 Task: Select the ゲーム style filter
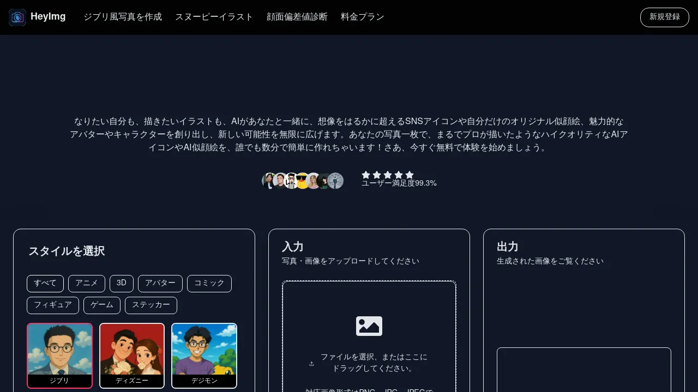[x=102, y=305]
